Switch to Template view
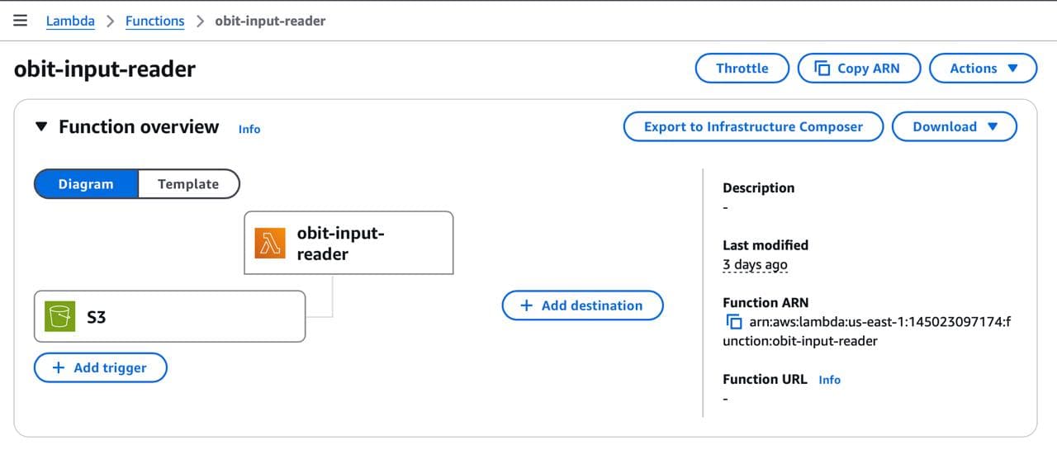The width and height of the screenshot is (1057, 450). (x=188, y=184)
